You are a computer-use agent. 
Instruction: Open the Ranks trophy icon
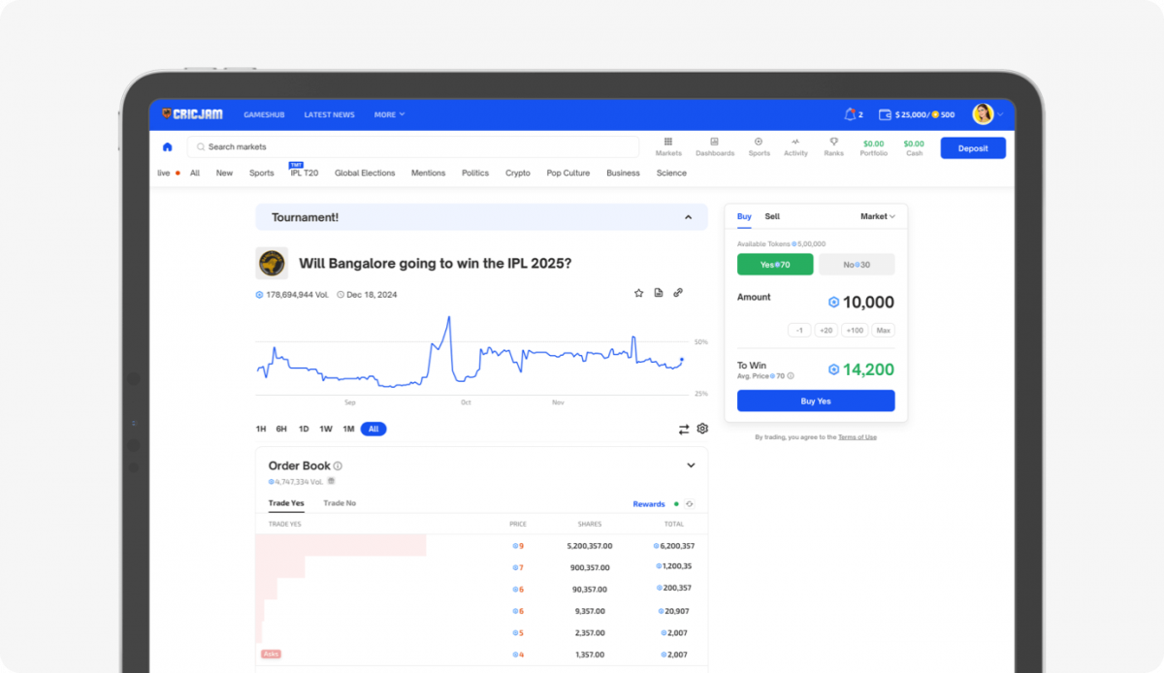833,142
